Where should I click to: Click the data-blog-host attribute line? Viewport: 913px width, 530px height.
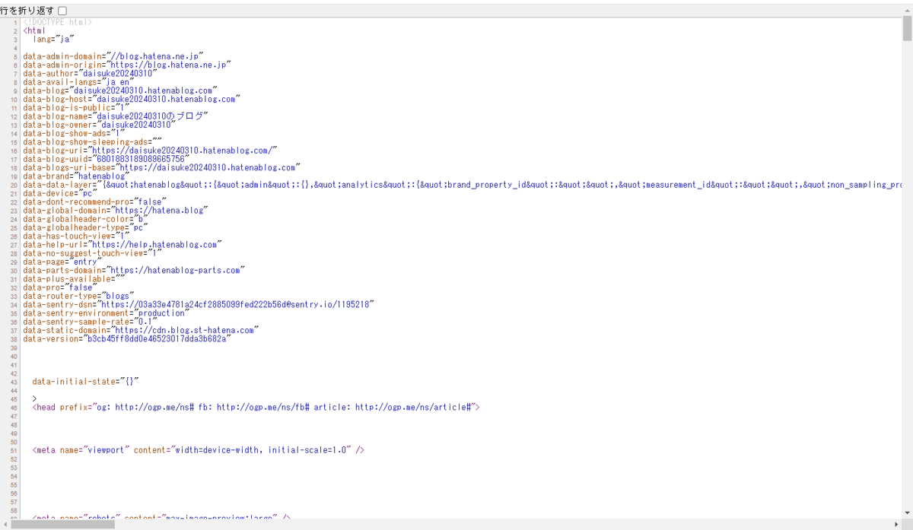pyautogui.click(x=132, y=99)
